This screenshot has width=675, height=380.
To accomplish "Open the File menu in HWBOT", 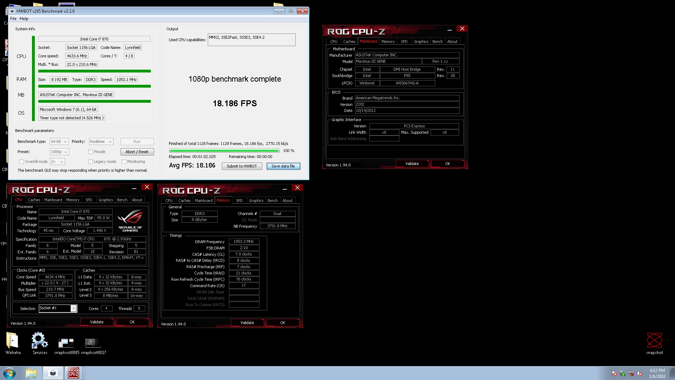I will (x=13, y=19).
